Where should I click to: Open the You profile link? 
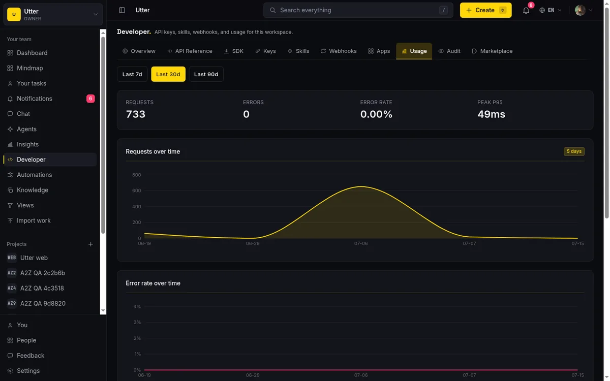tap(50, 325)
